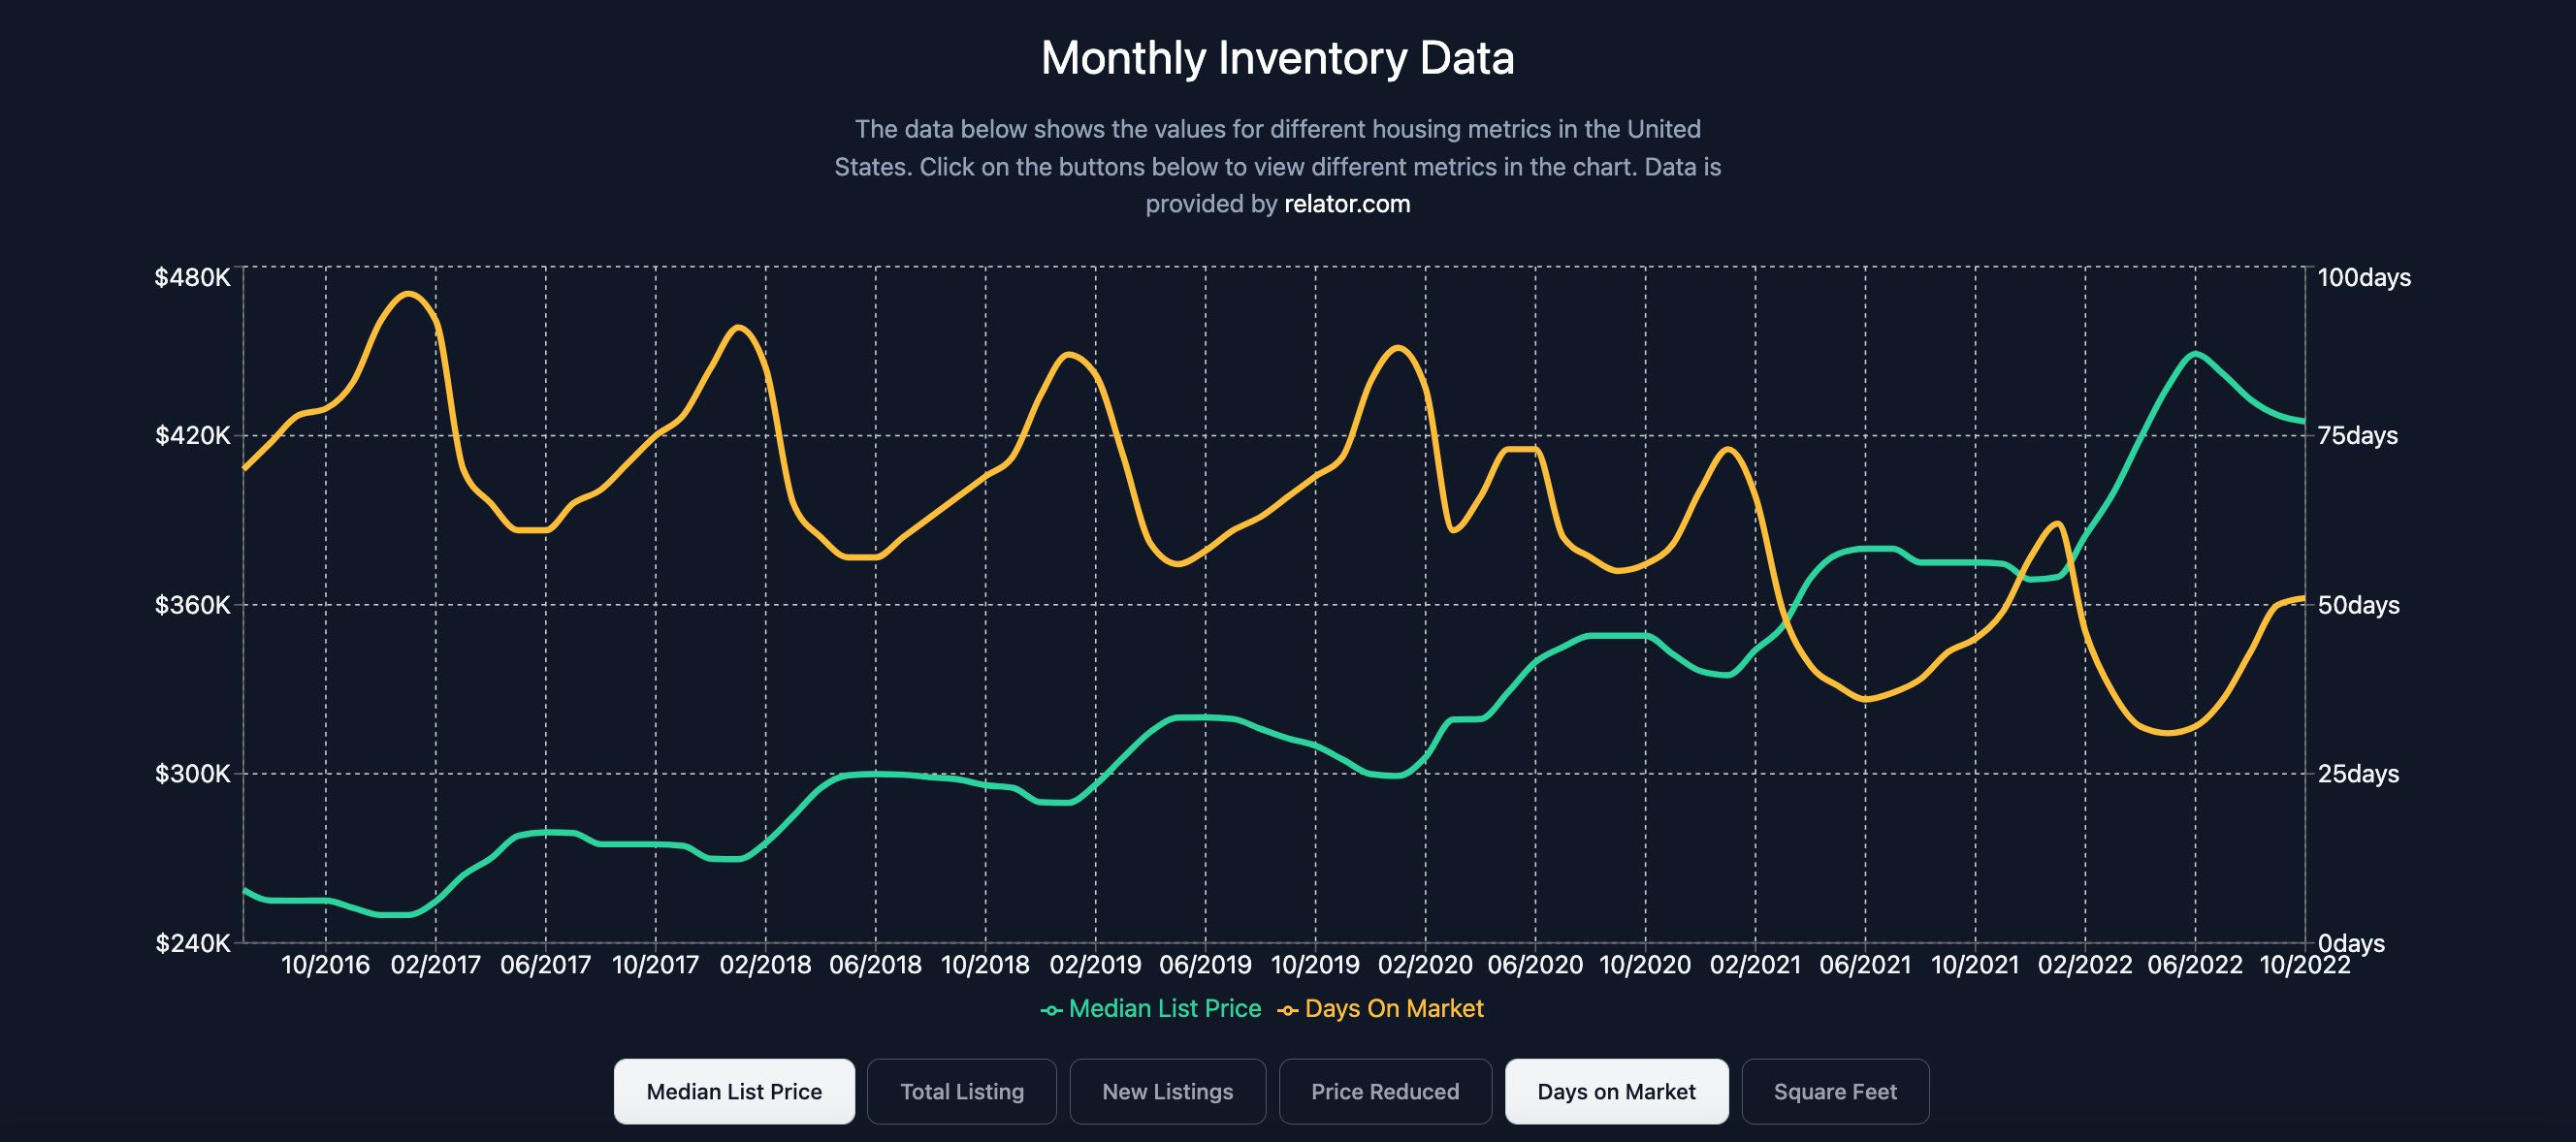Click the 06/2022 x-axis date label
The image size is (2576, 1142).
pyautogui.click(x=2194, y=965)
